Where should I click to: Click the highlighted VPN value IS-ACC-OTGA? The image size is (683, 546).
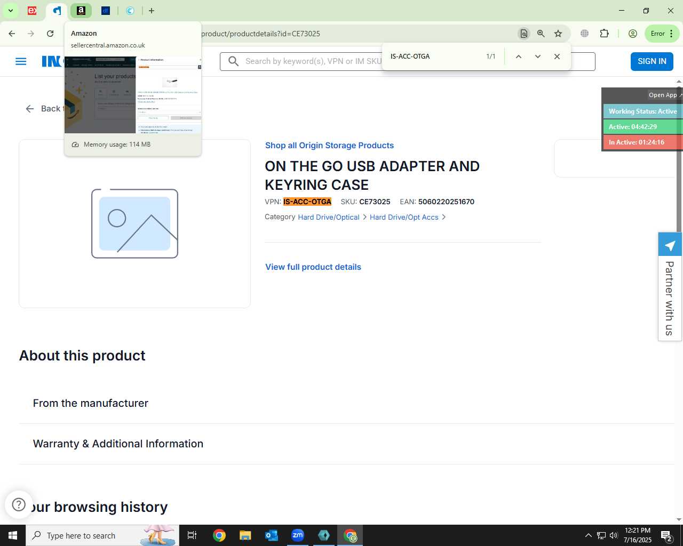pos(307,202)
